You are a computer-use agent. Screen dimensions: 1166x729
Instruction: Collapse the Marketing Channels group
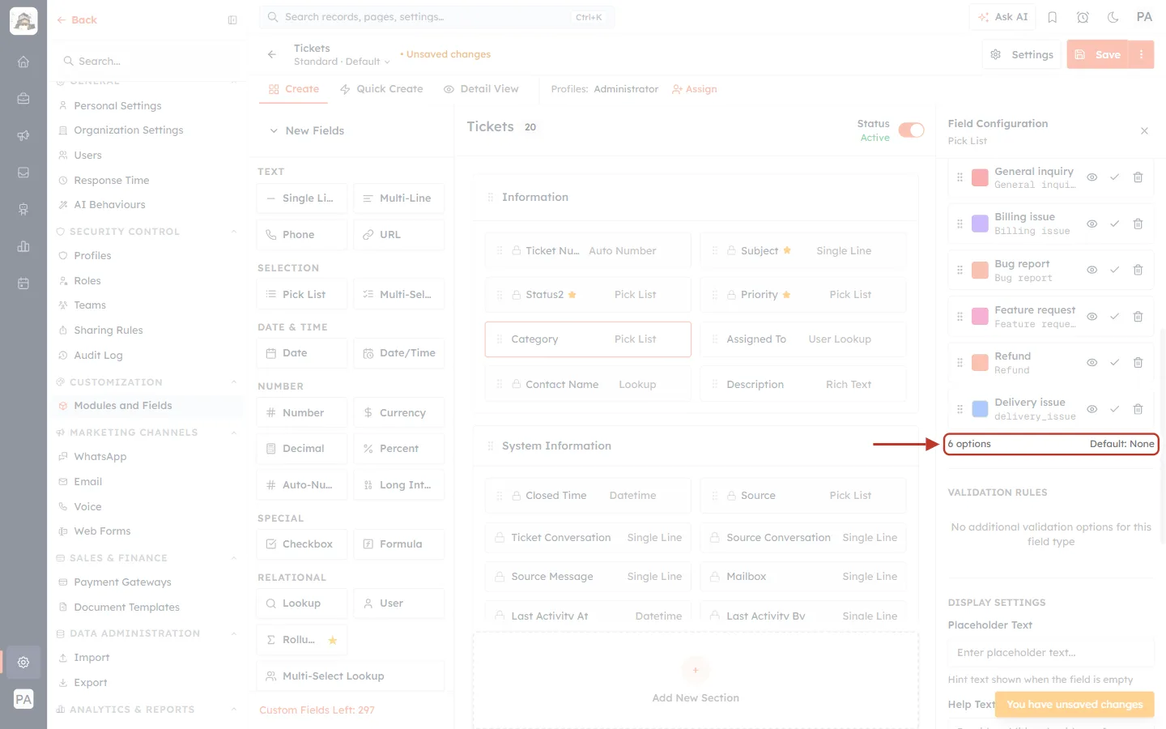234,433
